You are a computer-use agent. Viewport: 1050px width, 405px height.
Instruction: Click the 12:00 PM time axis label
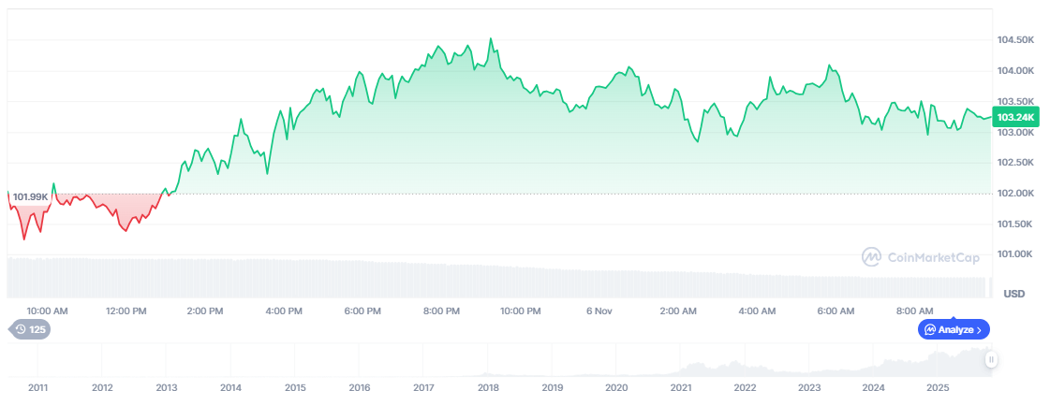click(126, 311)
